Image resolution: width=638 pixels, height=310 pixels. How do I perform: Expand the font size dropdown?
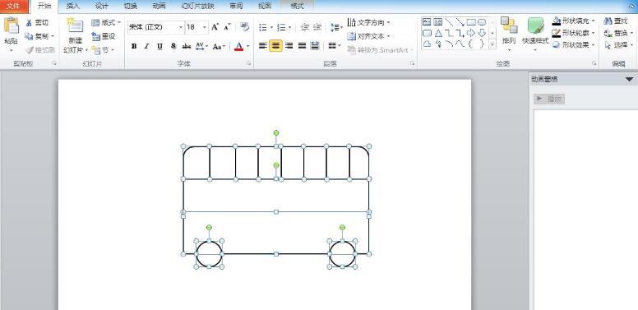(204, 27)
